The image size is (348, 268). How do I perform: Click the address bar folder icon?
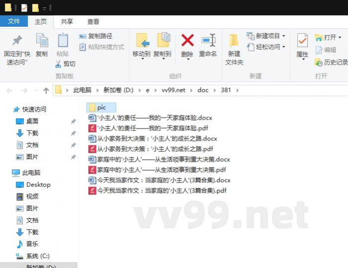pyautogui.click(x=58, y=90)
